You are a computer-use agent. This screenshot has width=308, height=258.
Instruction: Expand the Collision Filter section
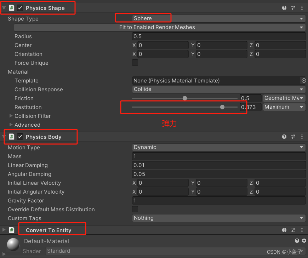click(11, 116)
